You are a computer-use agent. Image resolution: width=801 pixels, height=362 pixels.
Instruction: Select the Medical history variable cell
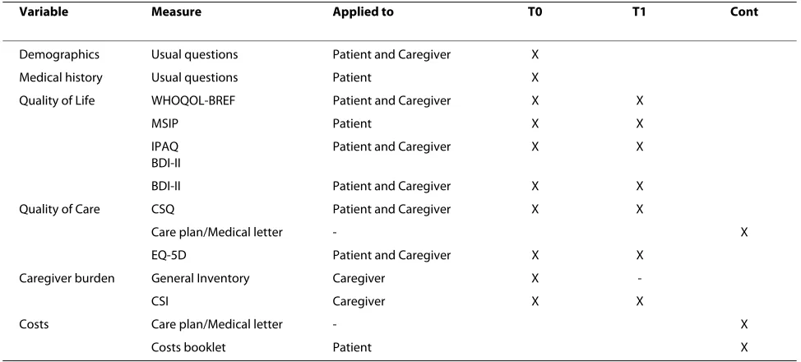(x=61, y=77)
